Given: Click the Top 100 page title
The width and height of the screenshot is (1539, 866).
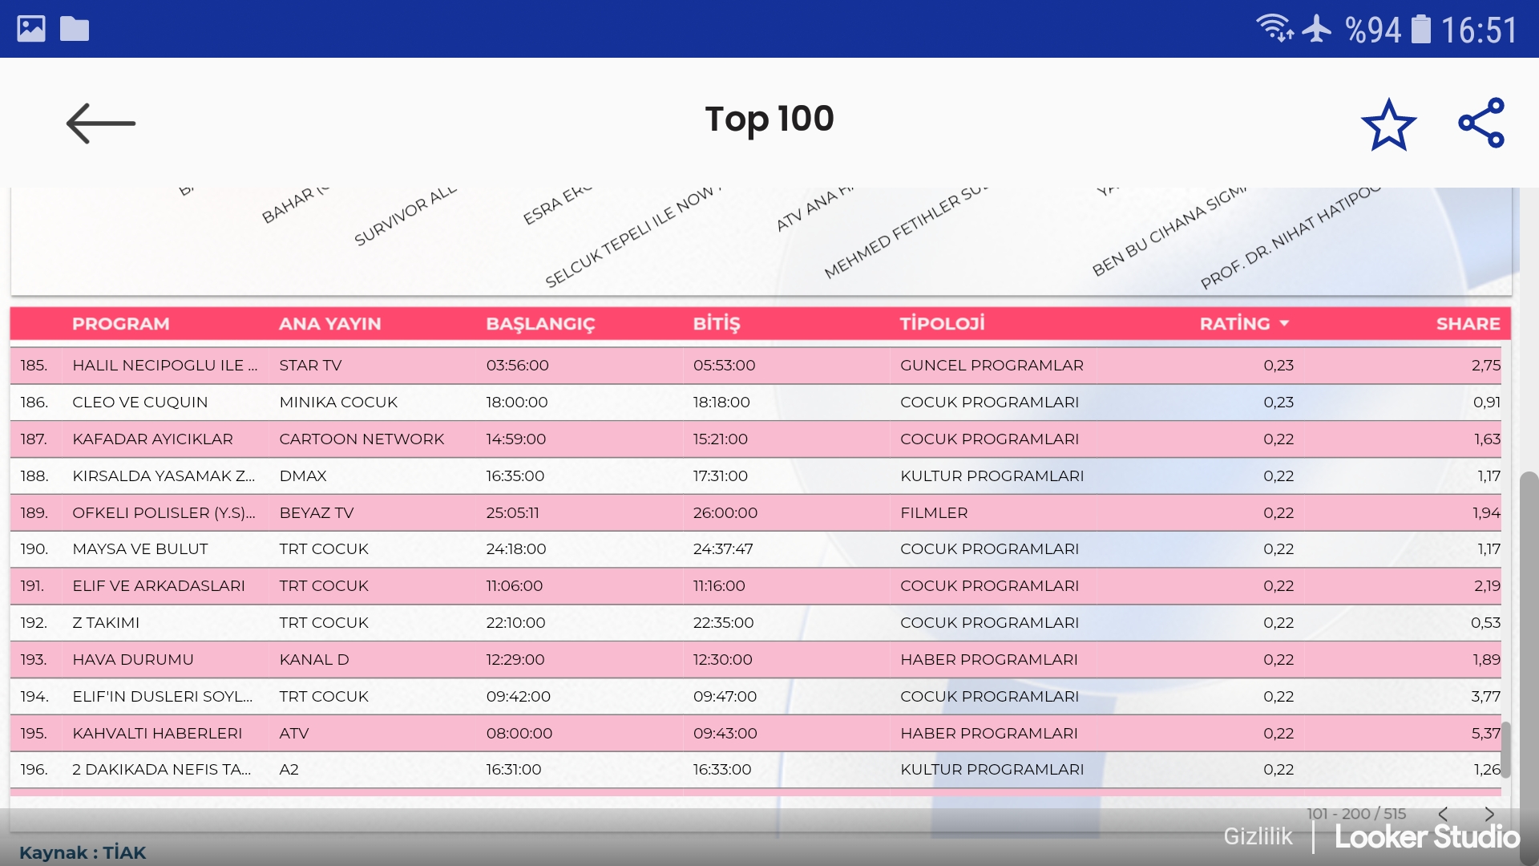Looking at the screenshot, I should pos(769,119).
